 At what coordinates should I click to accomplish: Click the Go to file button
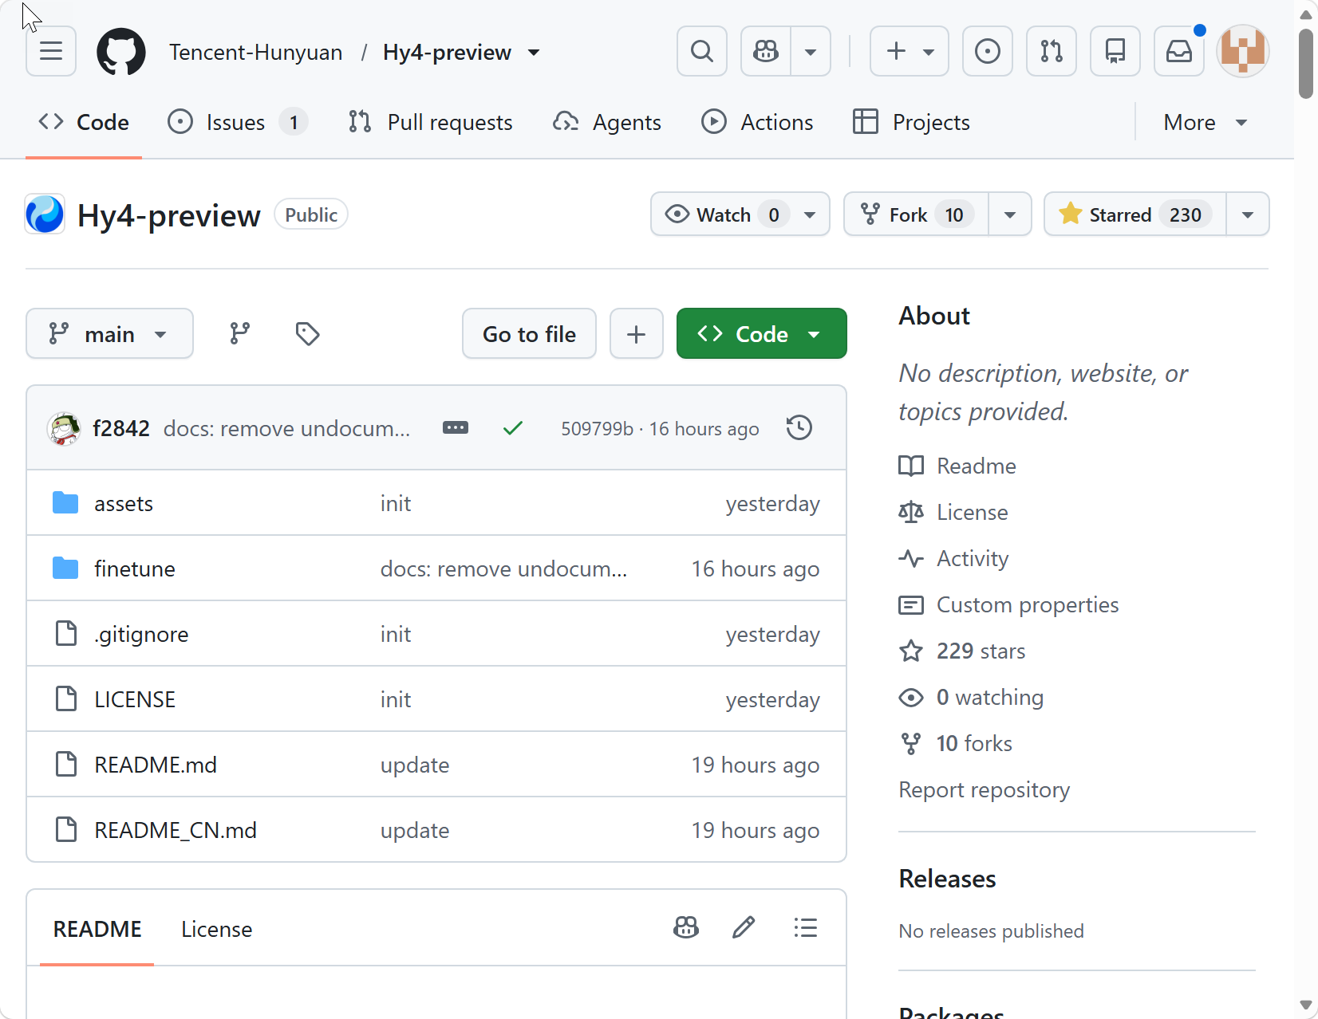529,334
